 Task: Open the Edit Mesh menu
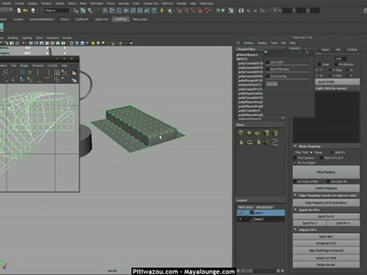(97, 3)
